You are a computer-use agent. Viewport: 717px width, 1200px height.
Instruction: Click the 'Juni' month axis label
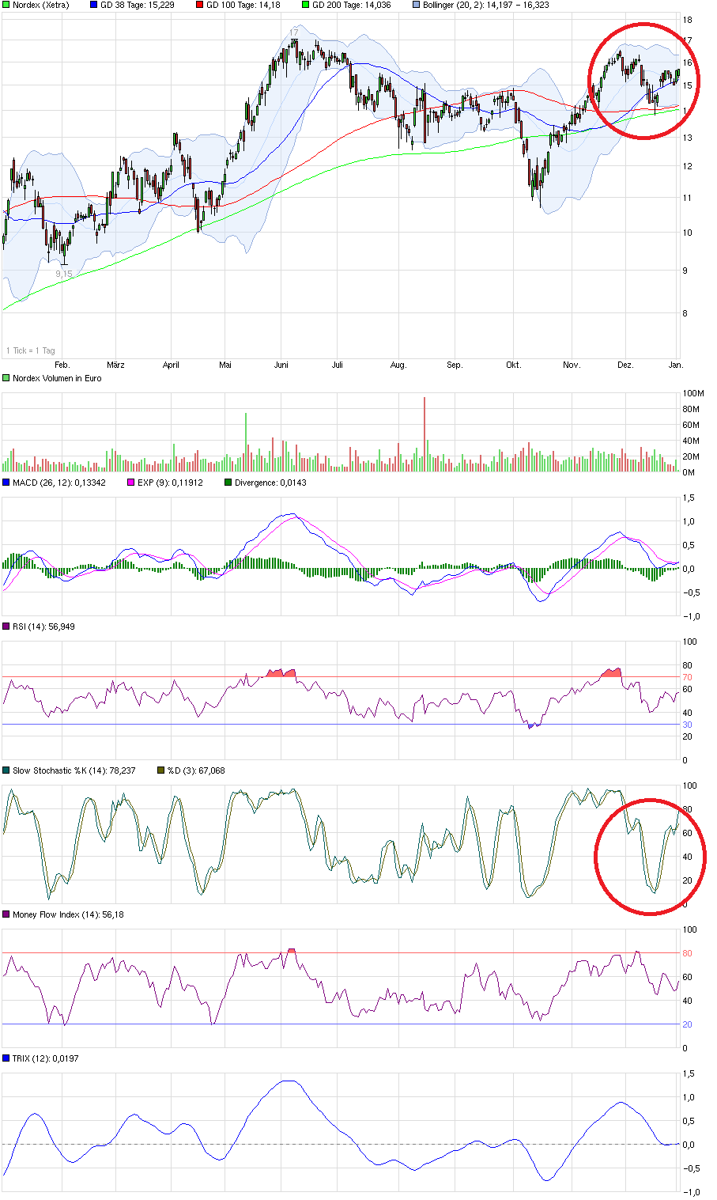(281, 365)
